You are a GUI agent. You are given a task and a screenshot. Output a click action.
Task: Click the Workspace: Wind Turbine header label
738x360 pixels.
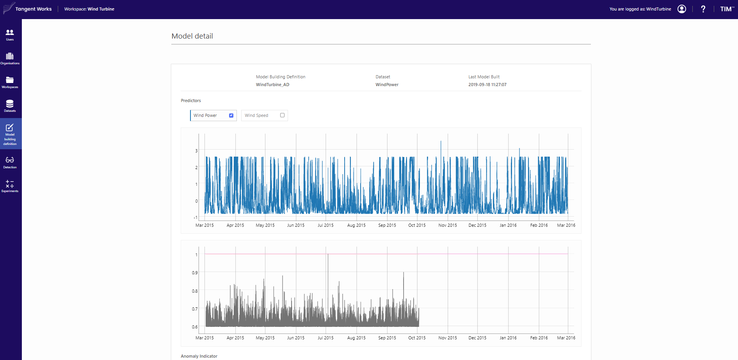[x=89, y=9]
